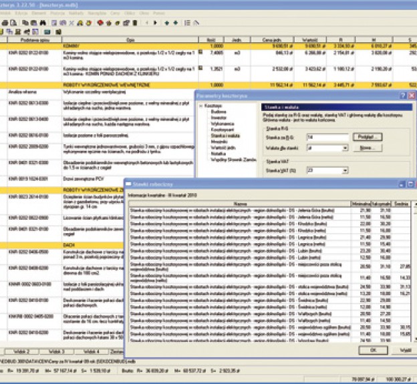The height and width of the screenshot is (384, 417).
Task: Click the last icon in second toolbar row
Action: 59,32
